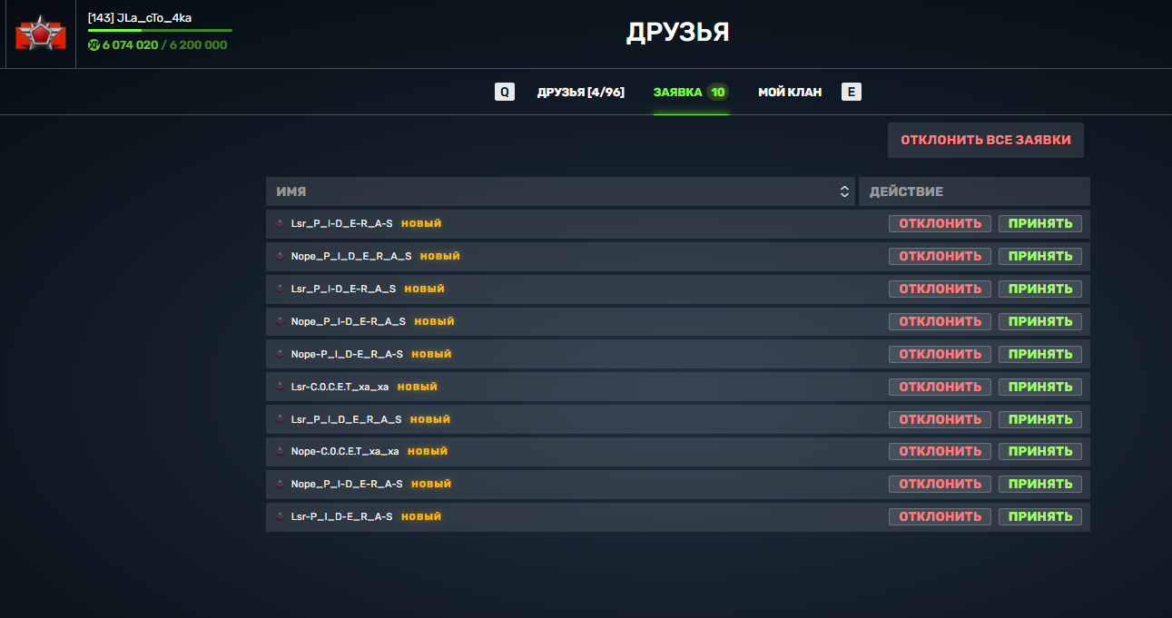Click the ДЕЙСТВИЕ column header
1172x618 pixels.
click(x=974, y=191)
